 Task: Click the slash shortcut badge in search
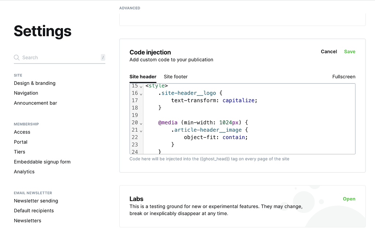tap(103, 57)
